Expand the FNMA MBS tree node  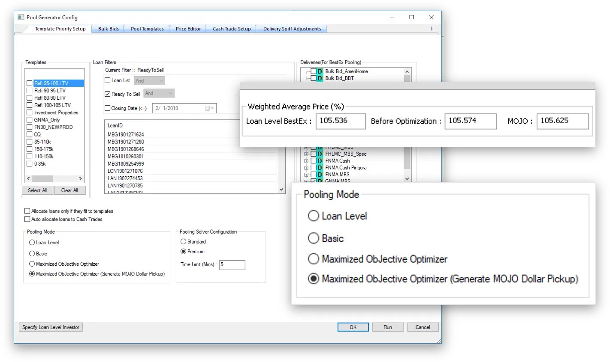click(x=306, y=175)
